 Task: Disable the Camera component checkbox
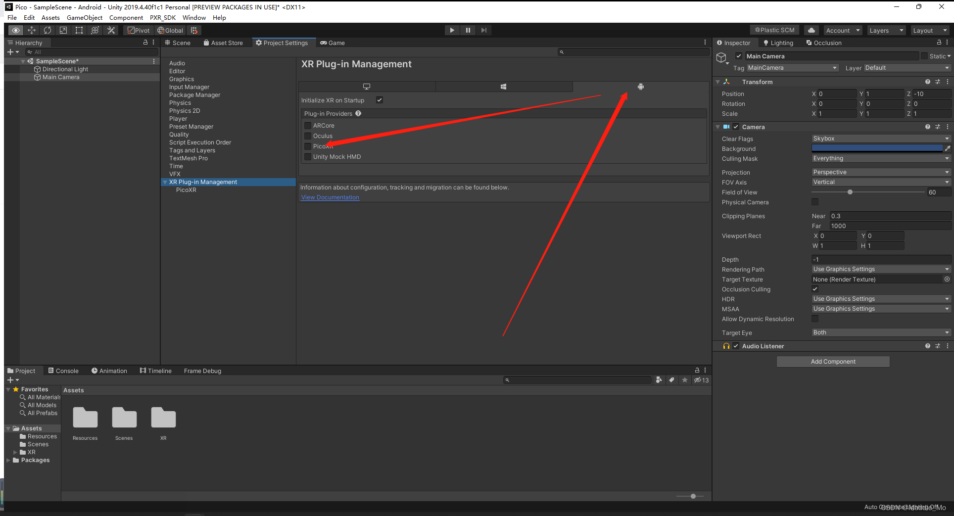tap(736, 127)
